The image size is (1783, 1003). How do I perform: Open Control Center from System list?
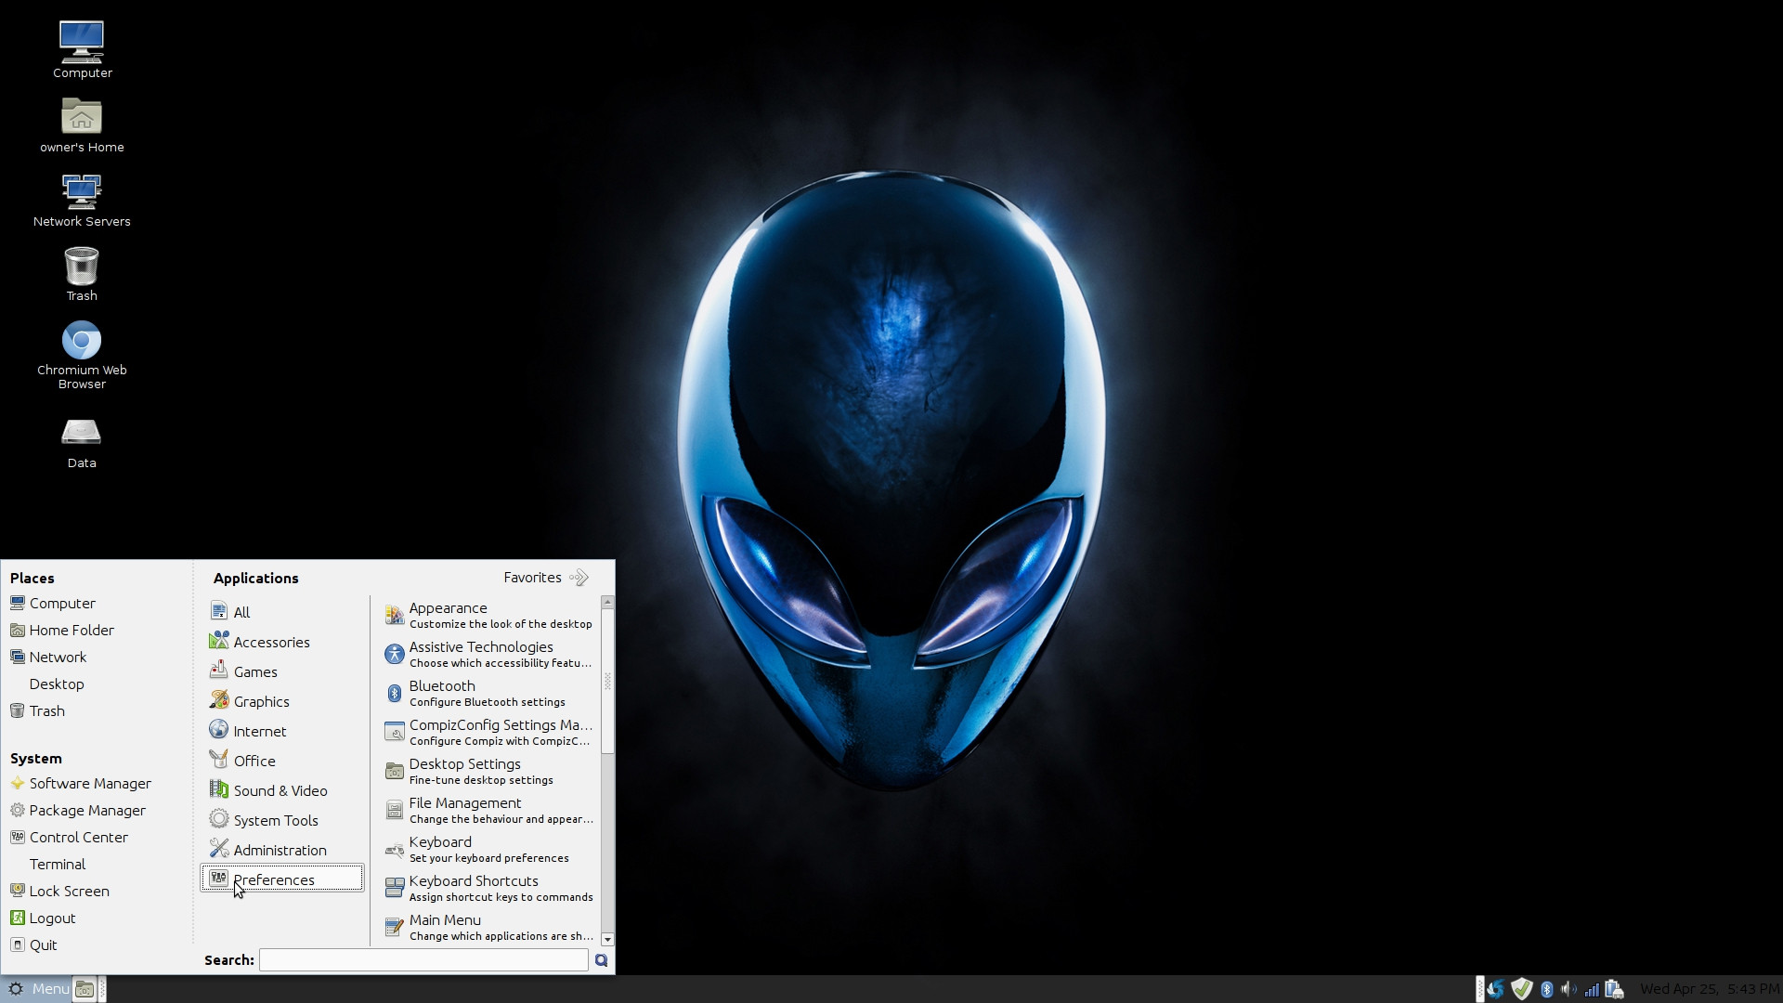[70, 837]
